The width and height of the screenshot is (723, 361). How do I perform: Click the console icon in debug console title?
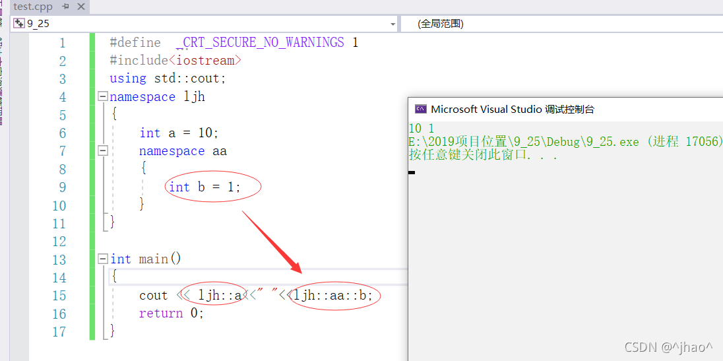[x=420, y=110]
